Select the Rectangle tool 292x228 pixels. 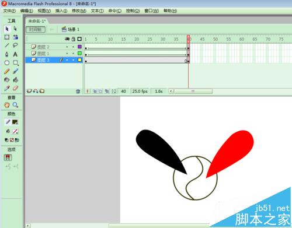click(15, 62)
